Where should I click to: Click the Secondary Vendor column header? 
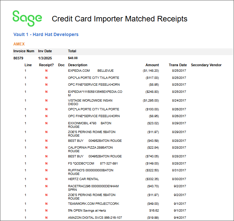pyautogui.click(x=206, y=65)
